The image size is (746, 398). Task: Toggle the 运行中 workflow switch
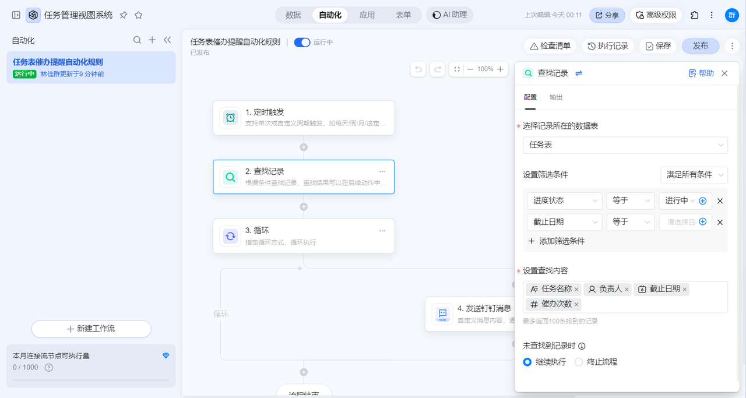(302, 42)
